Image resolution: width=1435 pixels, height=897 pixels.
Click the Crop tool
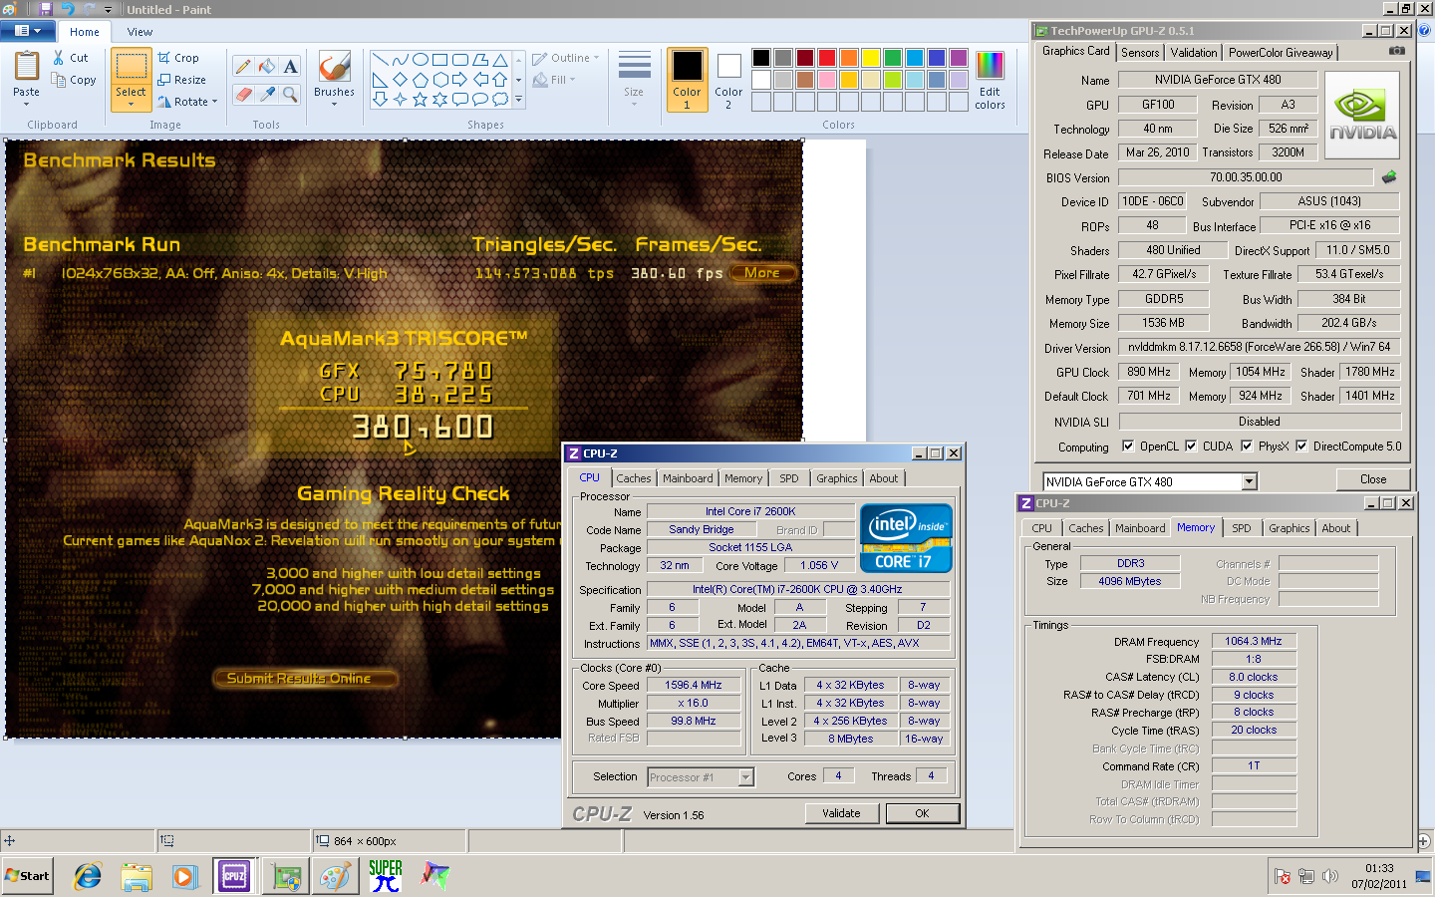click(x=178, y=58)
